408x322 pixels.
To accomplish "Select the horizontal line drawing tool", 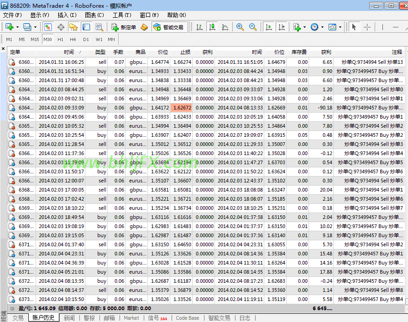I will pos(396,27).
